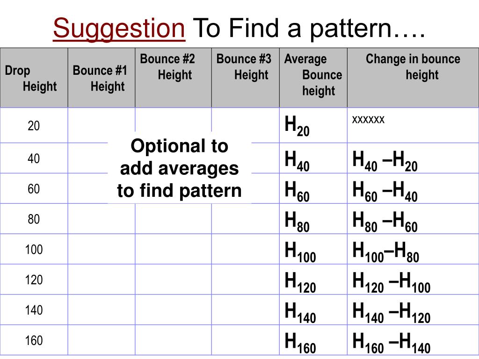Click Change in bounce height header
Screen dimensions: 479x359
point(413,78)
